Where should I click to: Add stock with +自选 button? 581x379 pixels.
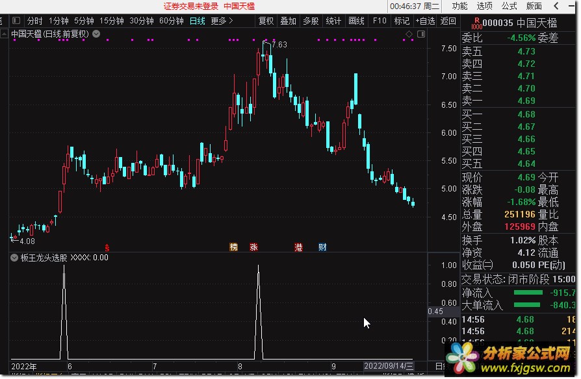[x=426, y=21]
